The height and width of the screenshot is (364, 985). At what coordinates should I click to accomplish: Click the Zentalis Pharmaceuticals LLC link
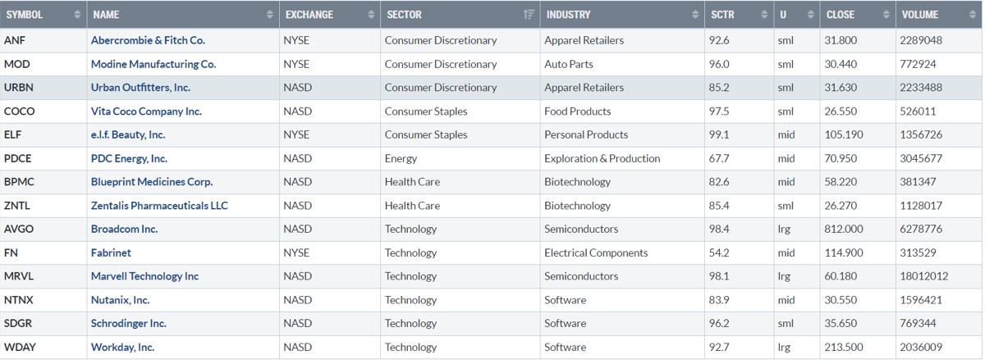159,206
